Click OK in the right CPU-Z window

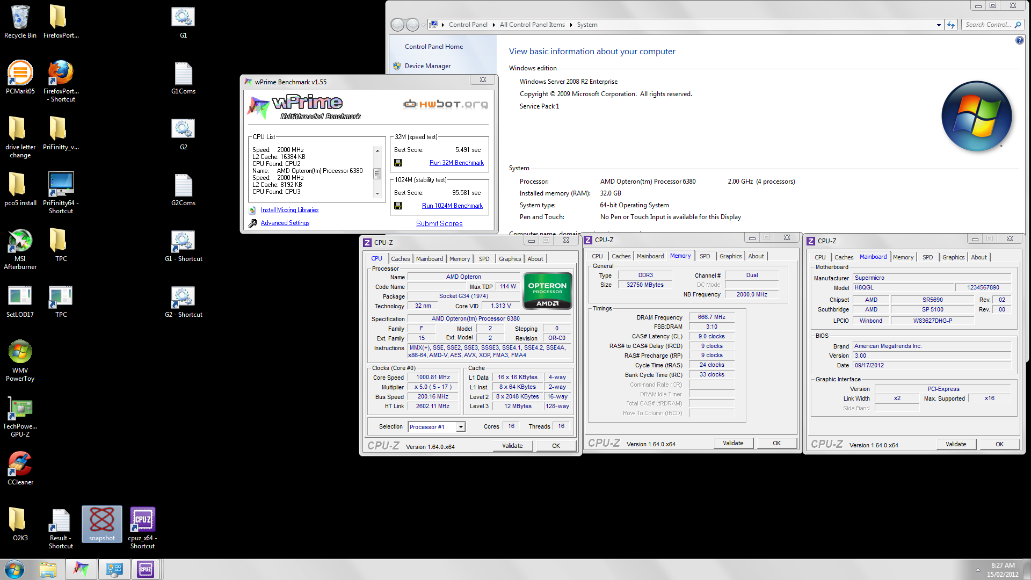(x=999, y=444)
